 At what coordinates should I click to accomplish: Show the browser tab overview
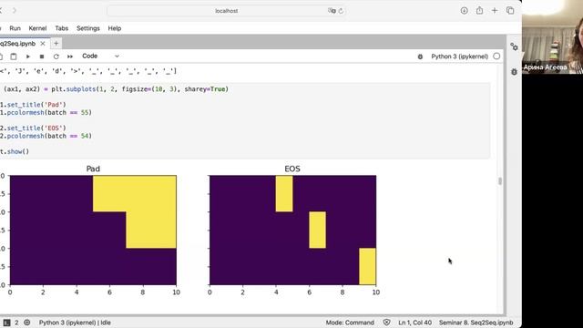pyautogui.click(x=510, y=10)
